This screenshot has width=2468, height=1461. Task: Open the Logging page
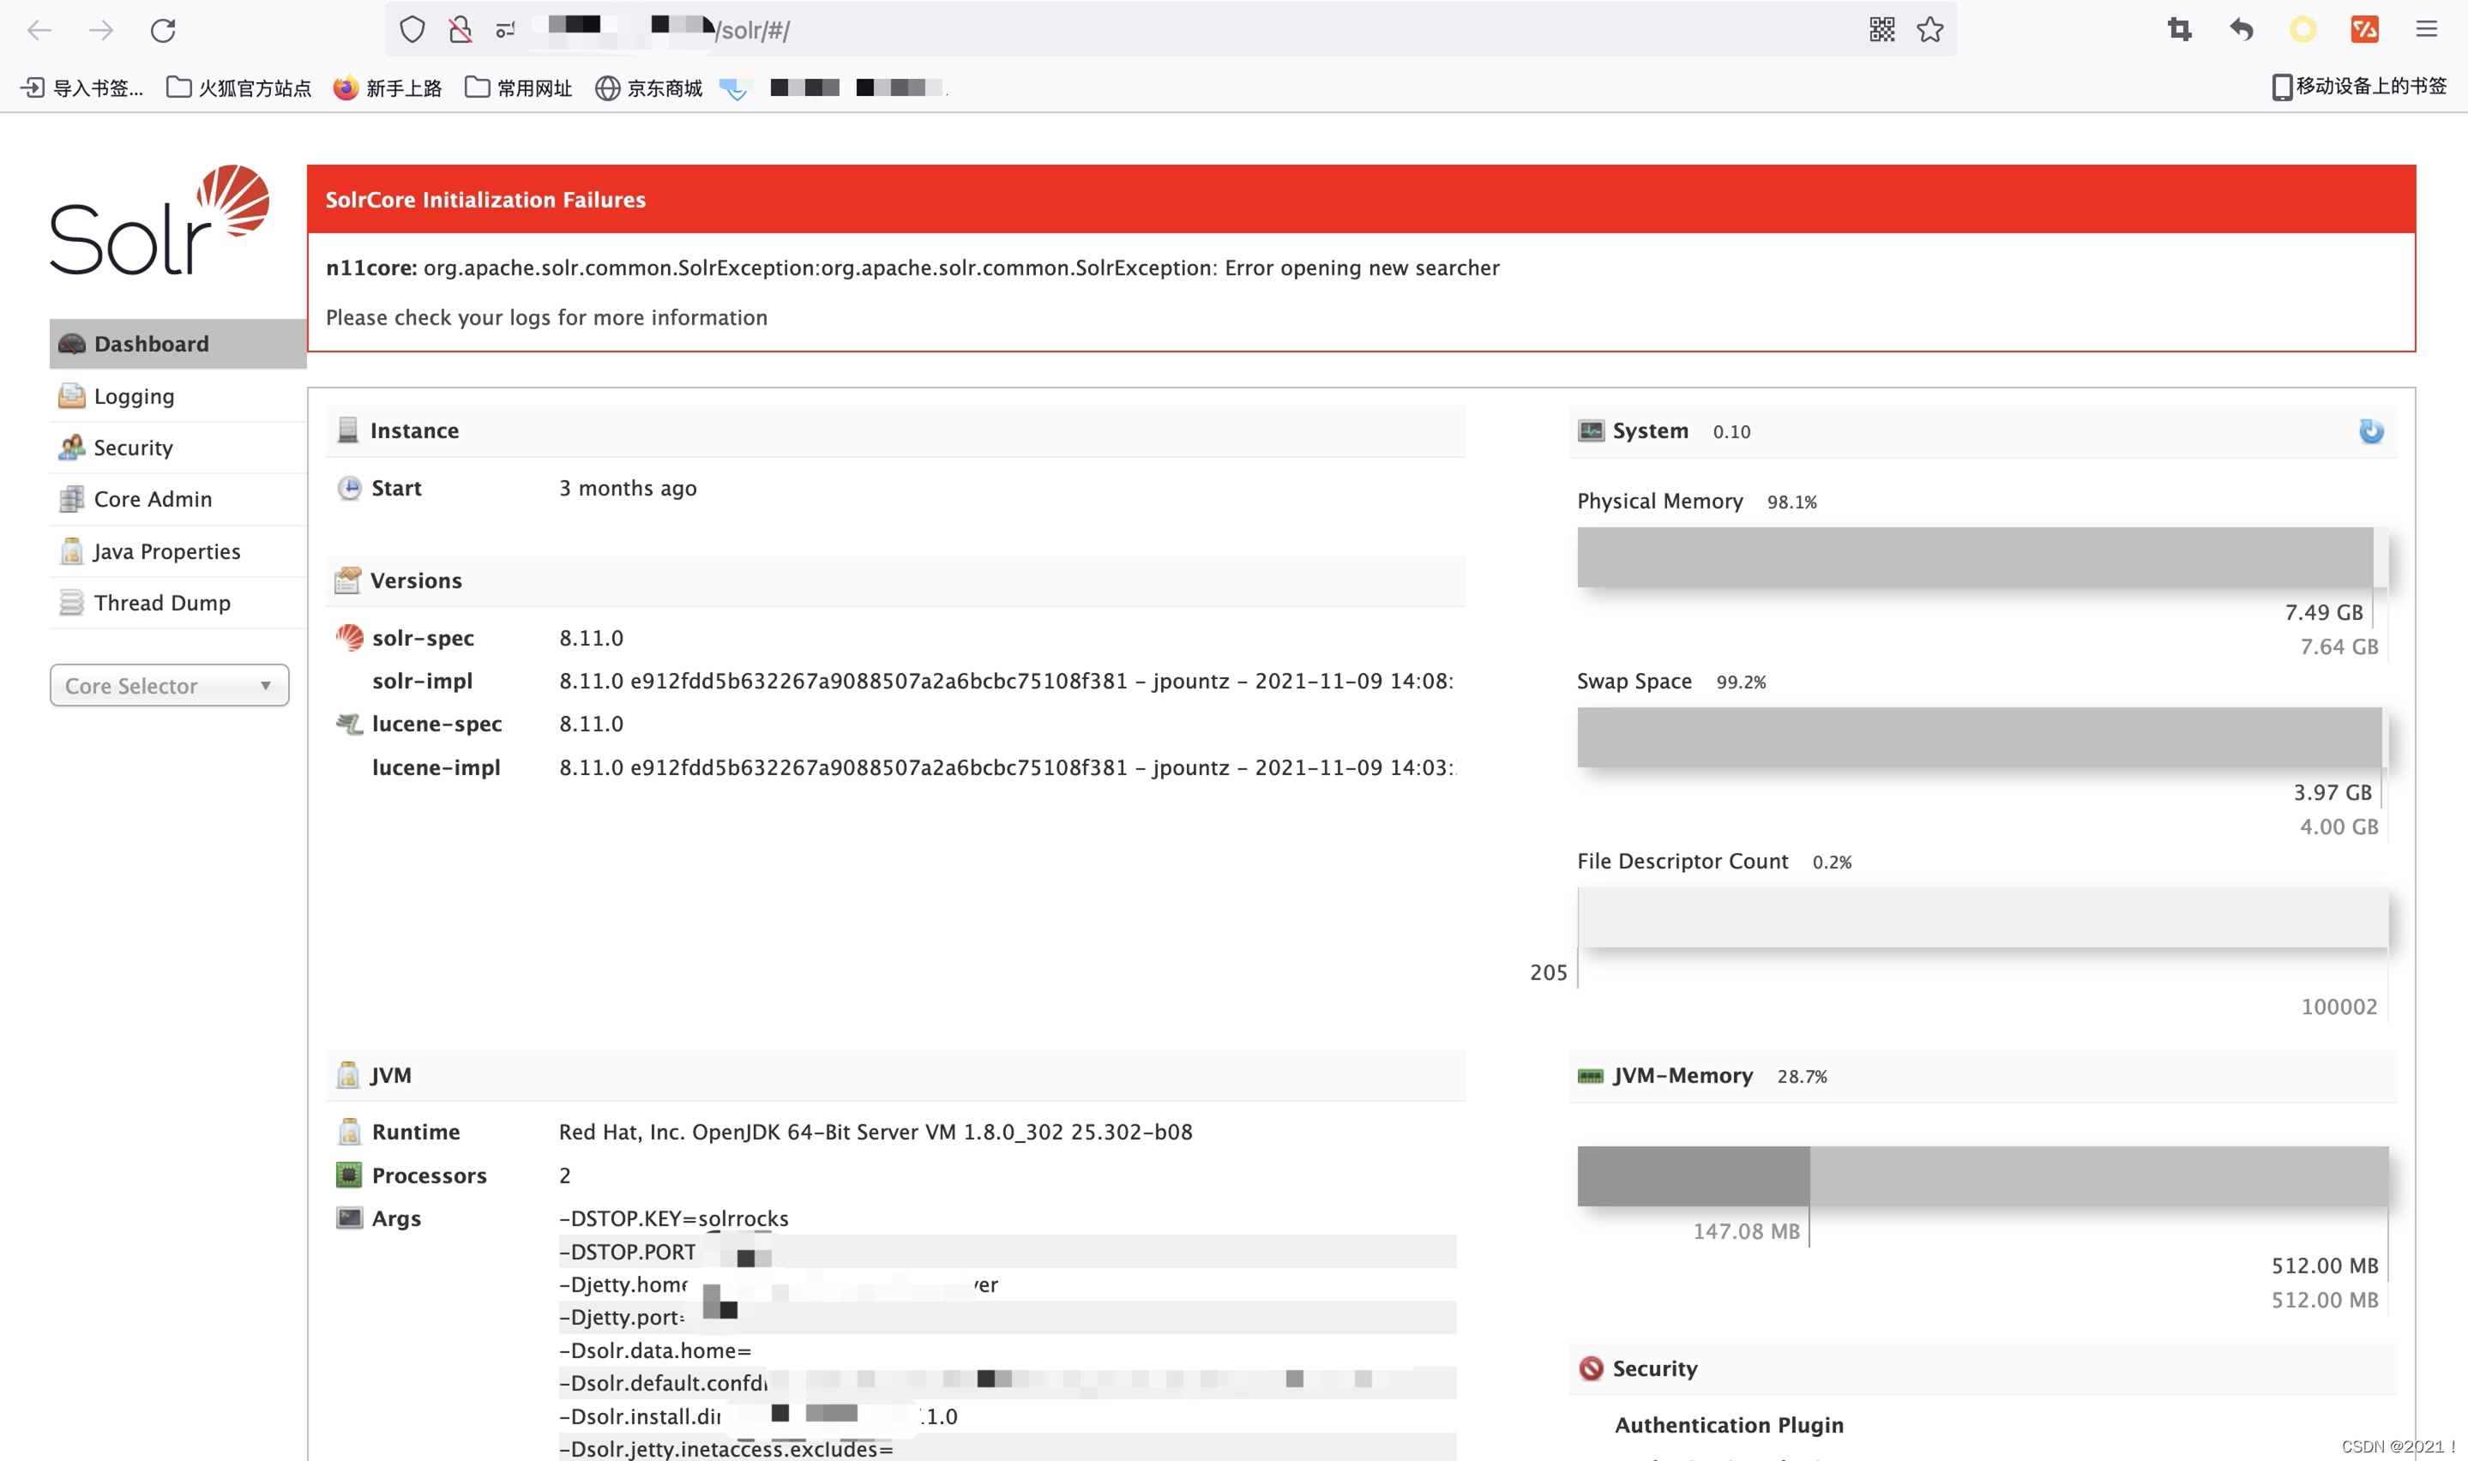[x=178, y=396]
